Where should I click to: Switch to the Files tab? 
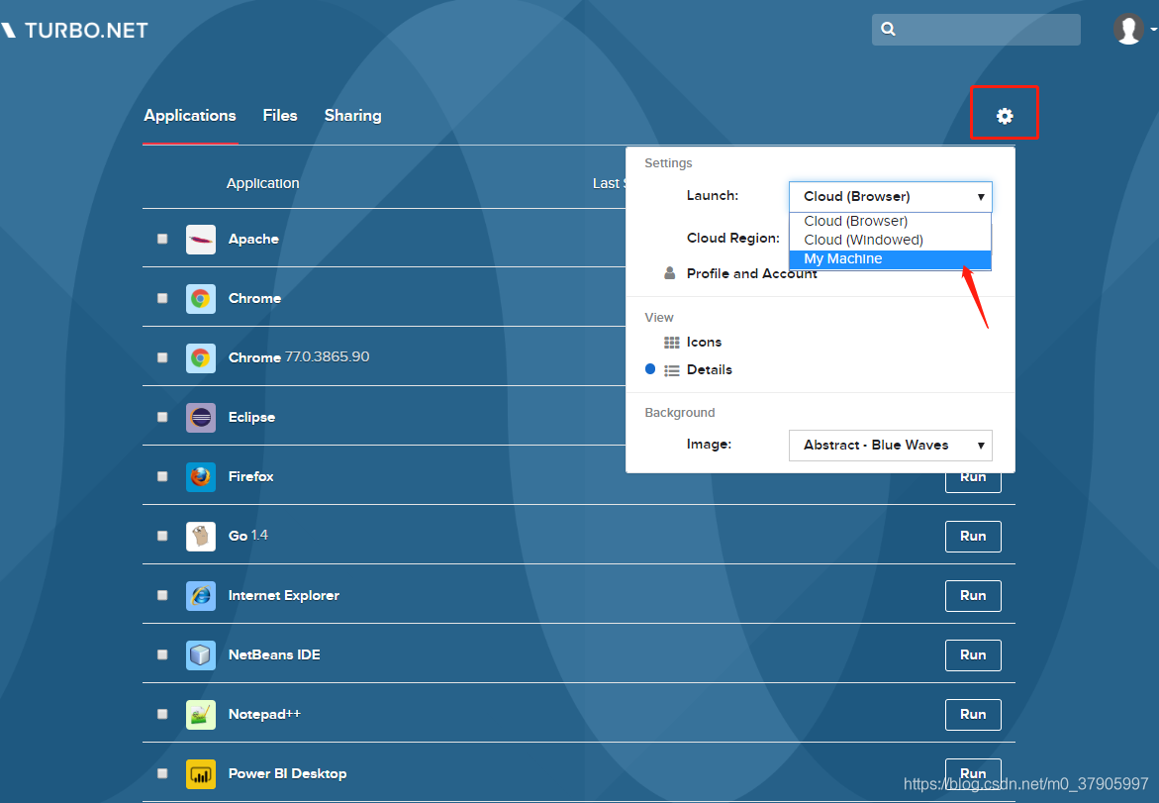pyautogui.click(x=280, y=115)
